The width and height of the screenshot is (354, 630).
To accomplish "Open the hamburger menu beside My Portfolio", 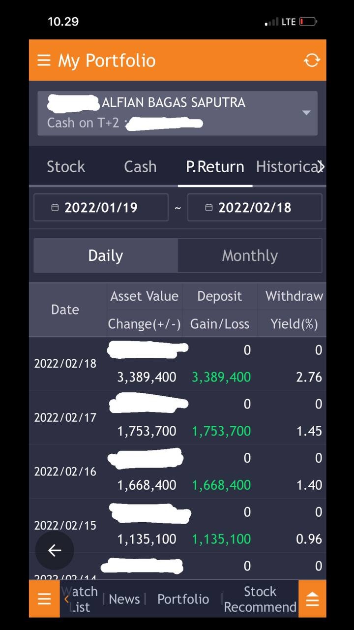I will (x=44, y=60).
